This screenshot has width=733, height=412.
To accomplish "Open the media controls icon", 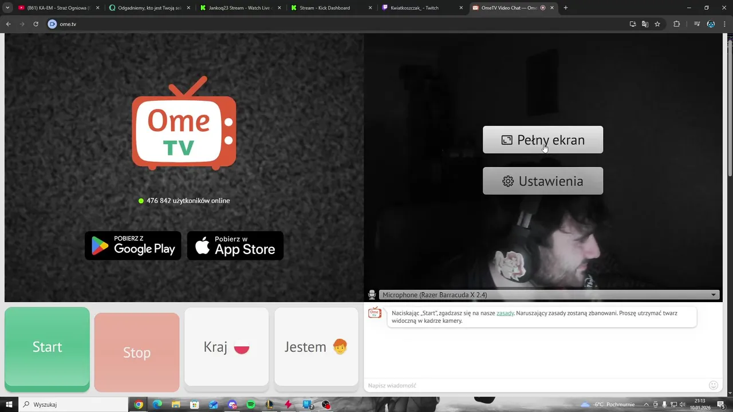I will 697,24.
